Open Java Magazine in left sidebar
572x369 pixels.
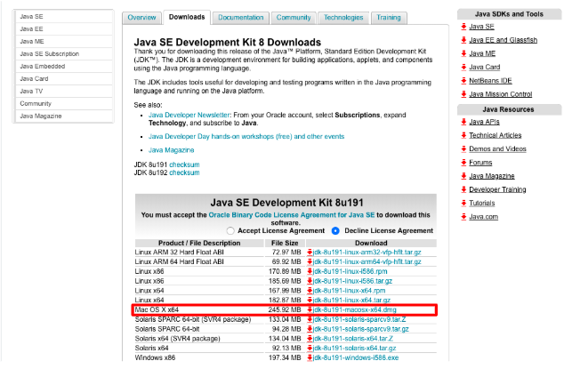coord(63,116)
